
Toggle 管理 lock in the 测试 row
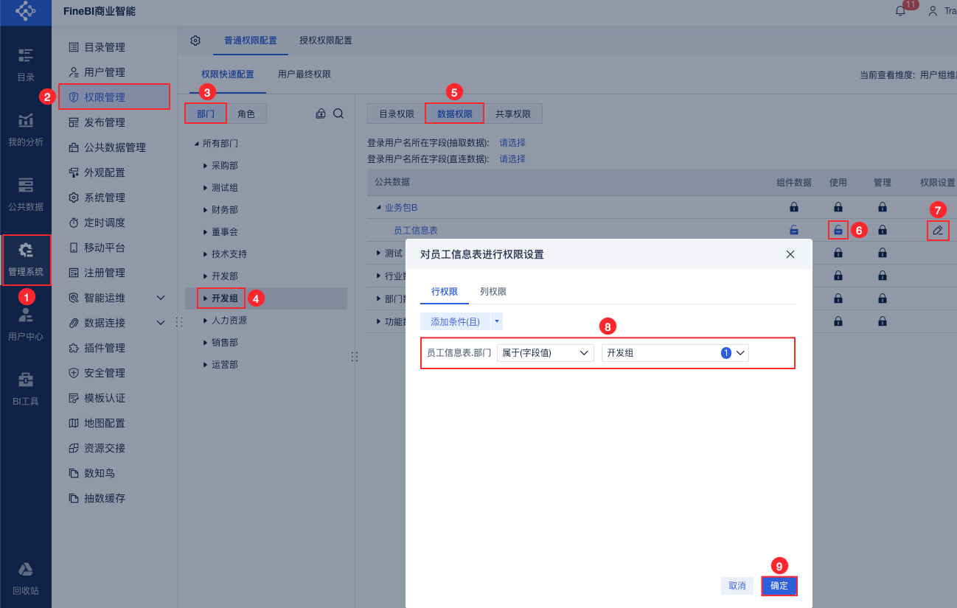tap(883, 254)
